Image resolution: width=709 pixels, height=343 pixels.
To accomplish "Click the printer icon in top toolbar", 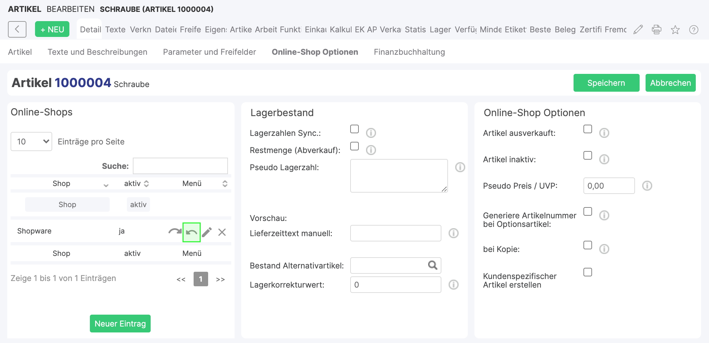I will [656, 30].
